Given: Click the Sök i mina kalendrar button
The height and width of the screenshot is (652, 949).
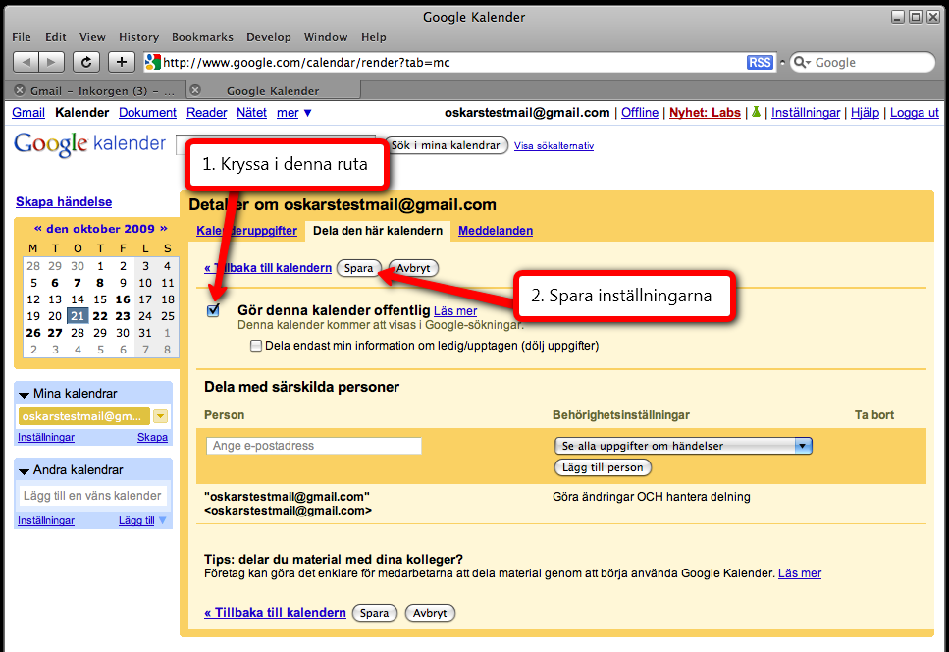Looking at the screenshot, I should (x=447, y=145).
